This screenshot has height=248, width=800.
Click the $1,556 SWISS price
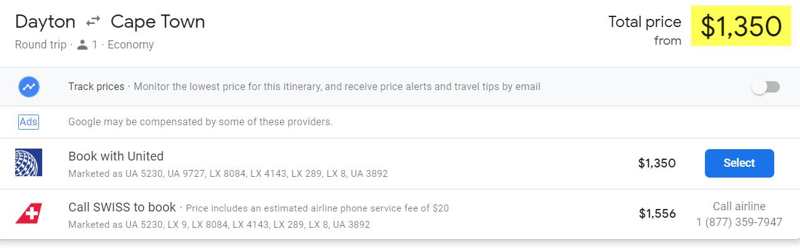(x=657, y=214)
